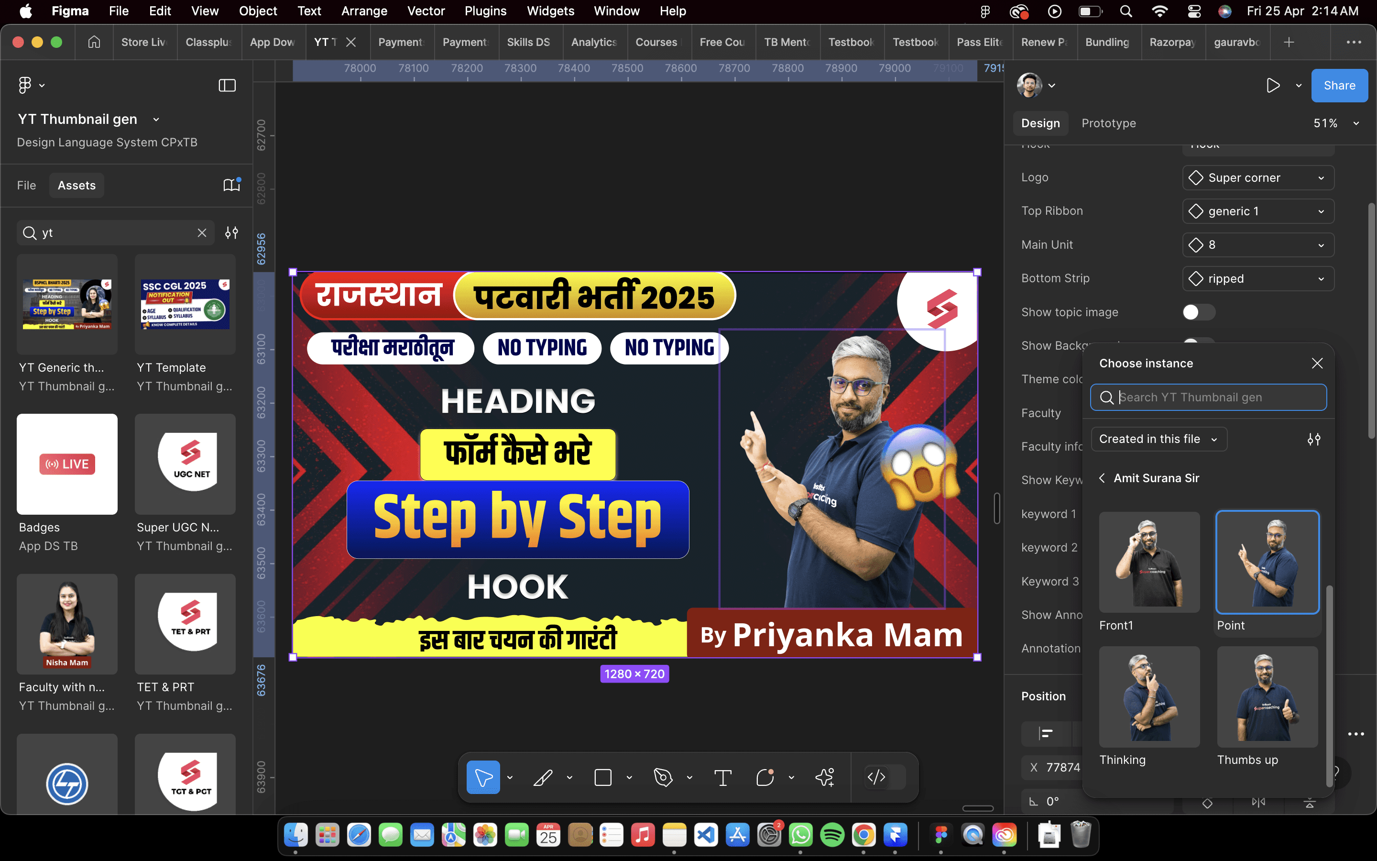This screenshot has width=1377, height=861.
Task: Open the Plugins menu
Action: (485, 11)
